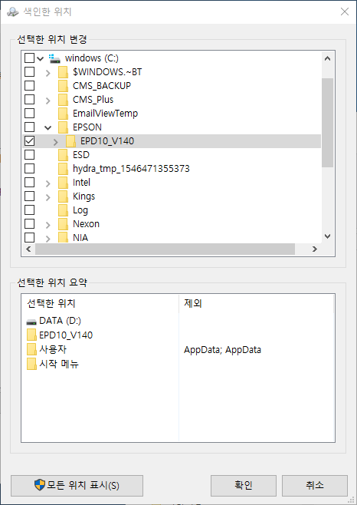Expand the NIA folder
Image resolution: width=357 pixels, height=505 pixels.
[48, 239]
